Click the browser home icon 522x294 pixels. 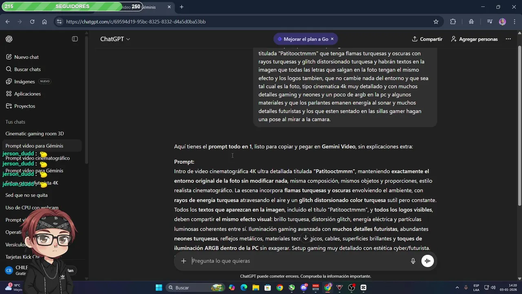tap(44, 22)
